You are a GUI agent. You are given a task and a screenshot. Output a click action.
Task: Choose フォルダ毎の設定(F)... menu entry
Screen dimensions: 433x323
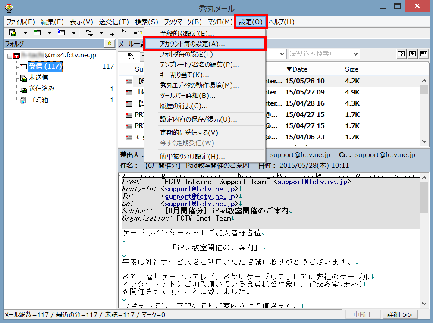click(x=204, y=54)
